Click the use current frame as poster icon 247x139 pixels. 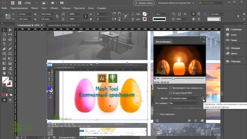coord(203,98)
